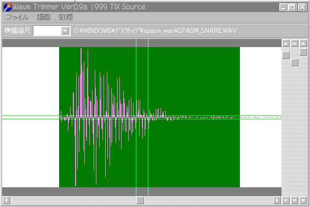Viewport: 310px width, 207px height.
Task: Close the Wave Trimmer window
Action: [302, 7]
